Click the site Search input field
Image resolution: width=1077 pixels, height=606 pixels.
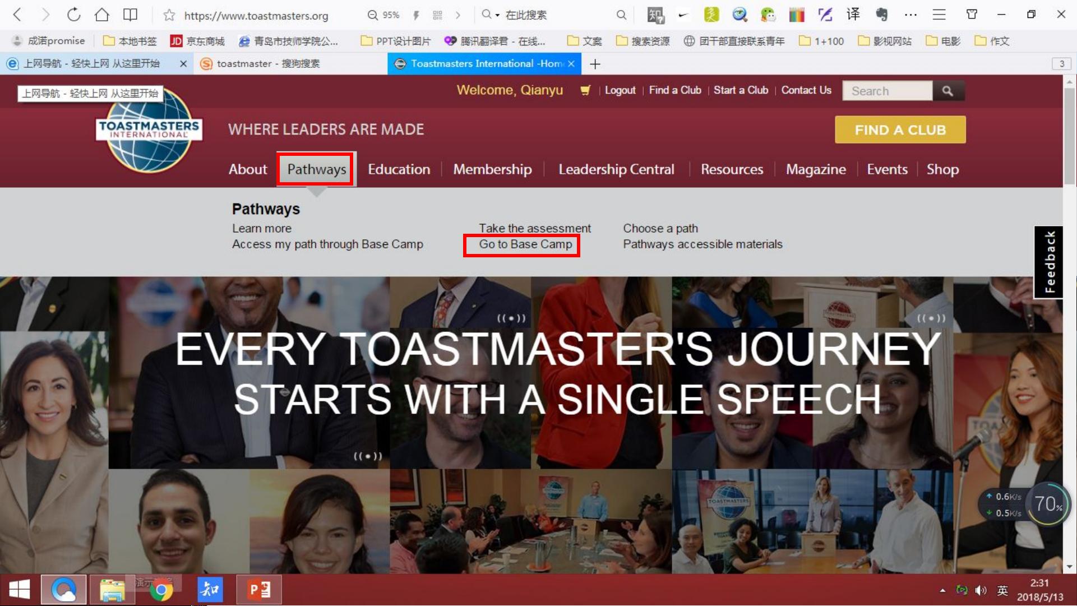887,91
